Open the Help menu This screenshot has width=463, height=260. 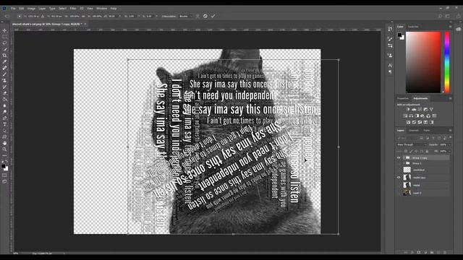[x=114, y=9]
